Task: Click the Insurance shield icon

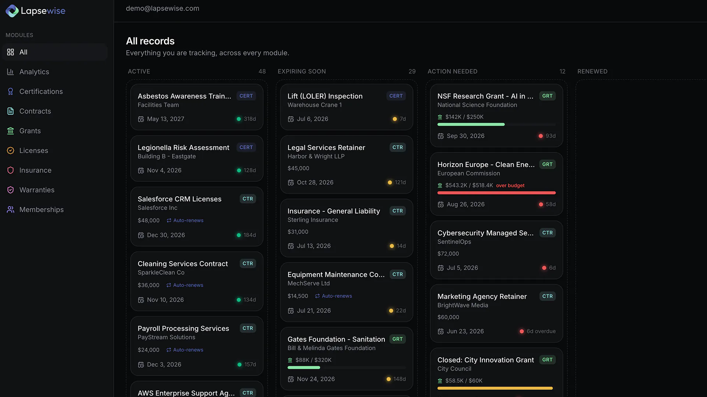Action: coord(10,170)
